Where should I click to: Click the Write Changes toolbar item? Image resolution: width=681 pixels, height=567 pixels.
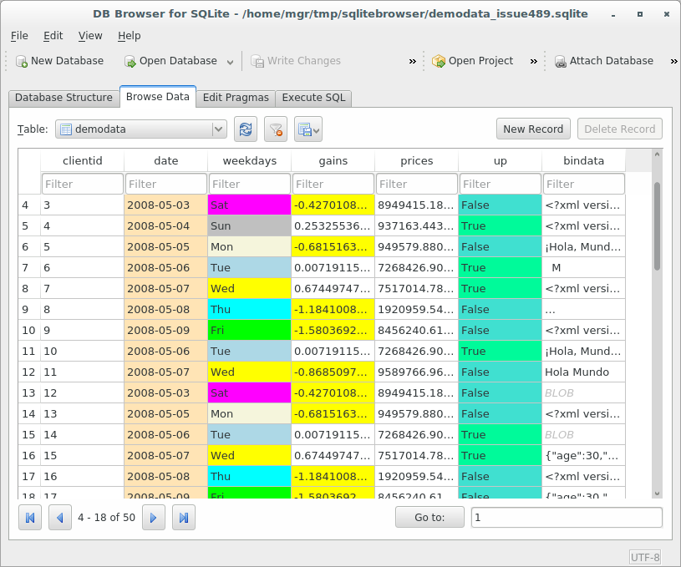[x=296, y=61]
